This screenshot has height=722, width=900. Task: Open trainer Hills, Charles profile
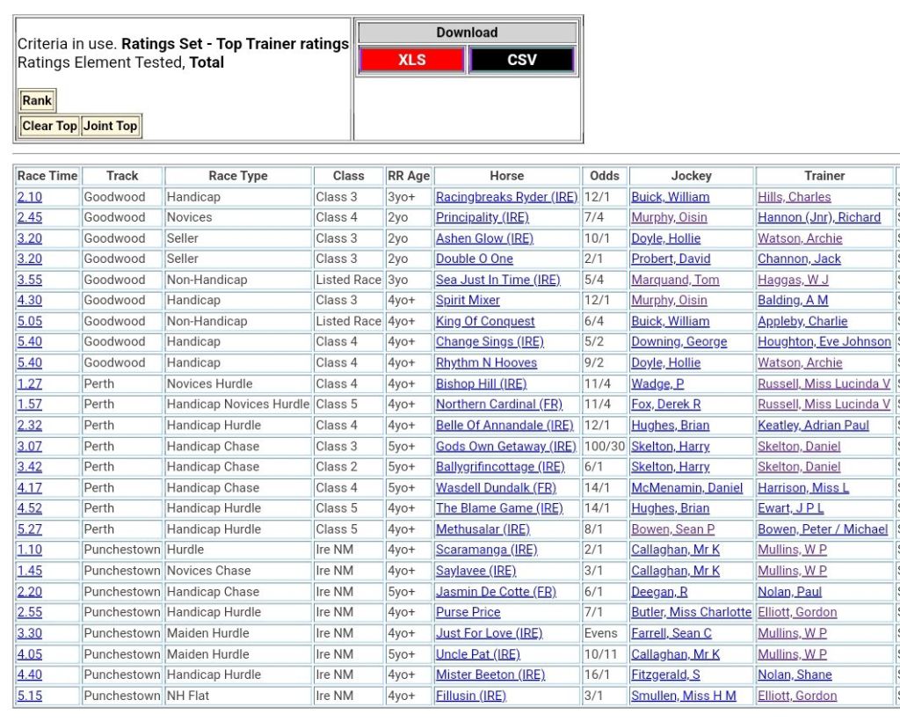[x=794, y=197]
